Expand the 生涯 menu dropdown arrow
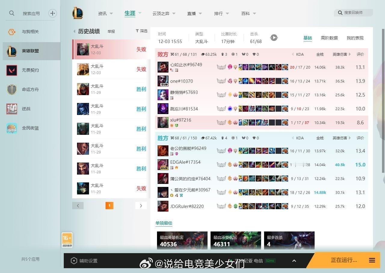The width and height of the screenshot is (385, 273). point(140,13)
